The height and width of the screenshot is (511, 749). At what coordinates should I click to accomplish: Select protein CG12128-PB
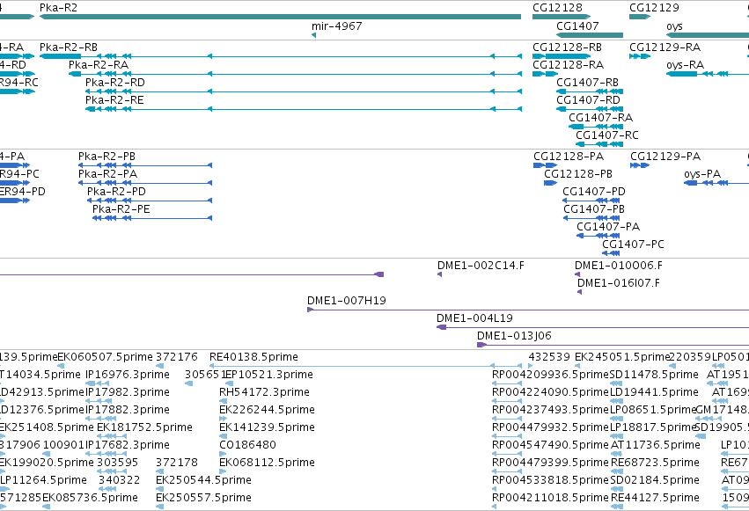(550, 183)
